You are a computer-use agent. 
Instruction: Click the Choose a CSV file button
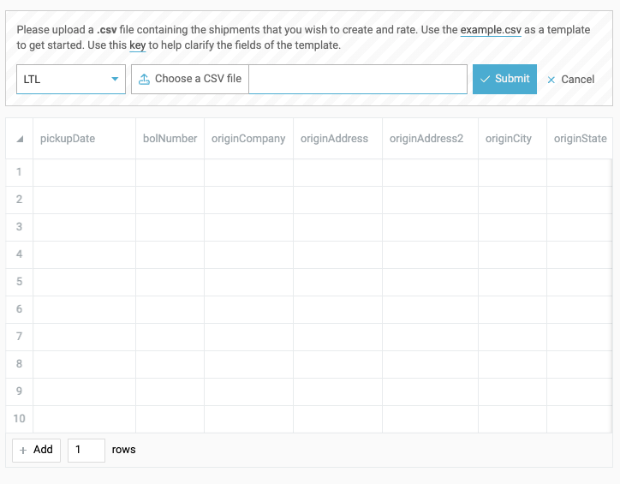click(x=190, y=79)
